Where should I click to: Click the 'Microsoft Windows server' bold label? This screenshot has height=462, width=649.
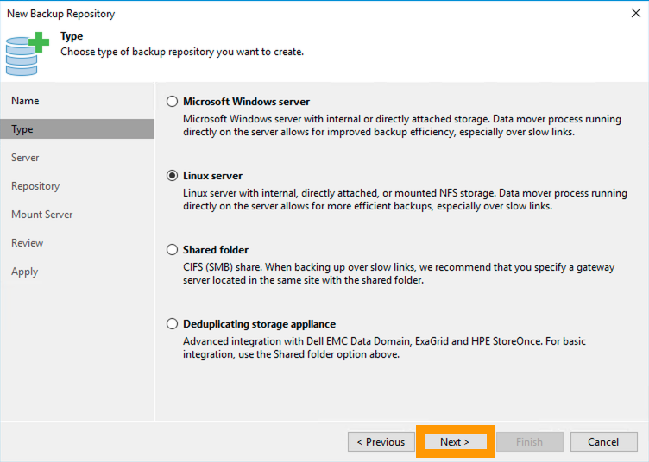click(246, 102)
